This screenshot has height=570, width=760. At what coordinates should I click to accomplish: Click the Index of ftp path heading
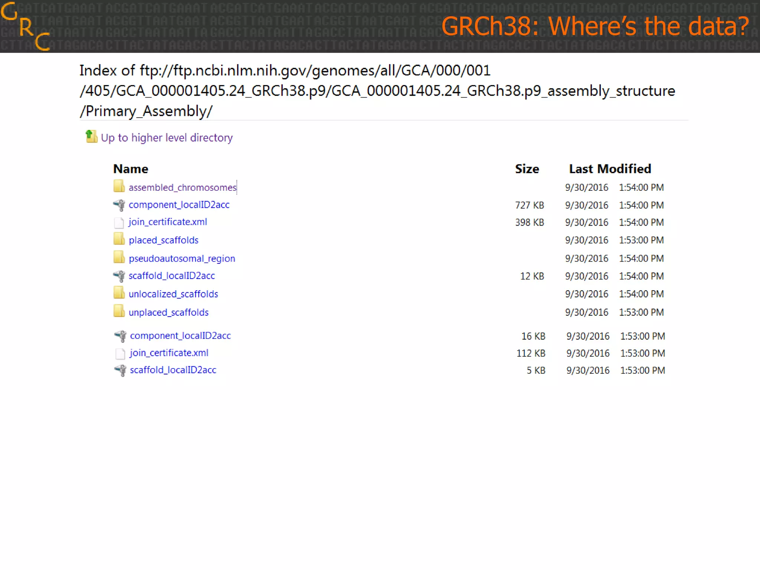point(377,91)
